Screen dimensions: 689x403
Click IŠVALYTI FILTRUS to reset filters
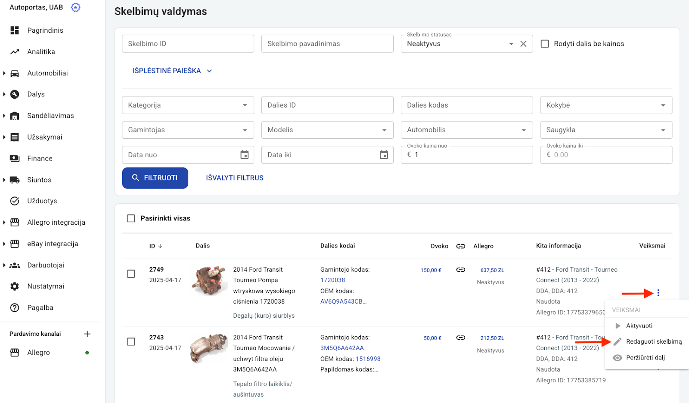(x=235, y=178)
